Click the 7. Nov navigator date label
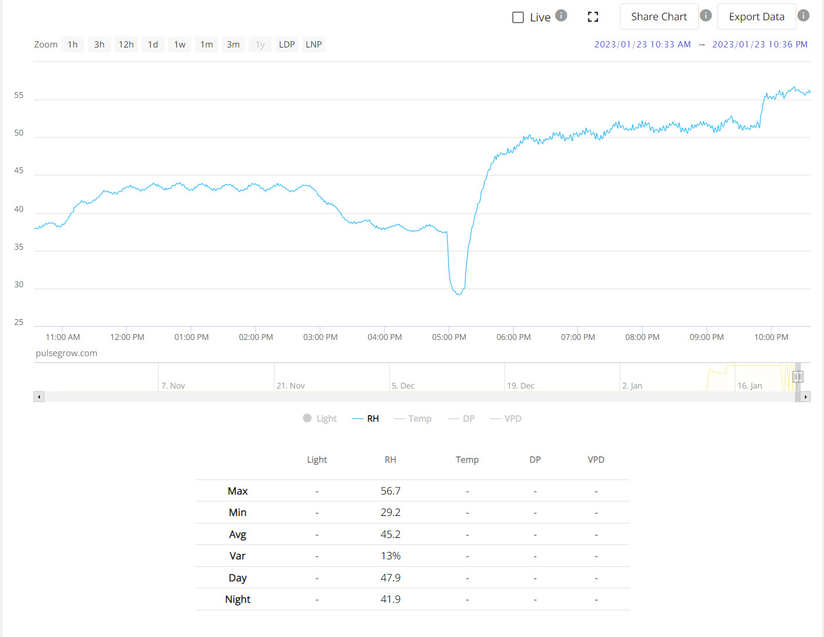This screenshot has height=637, width=824. click(x=173, y=386)
